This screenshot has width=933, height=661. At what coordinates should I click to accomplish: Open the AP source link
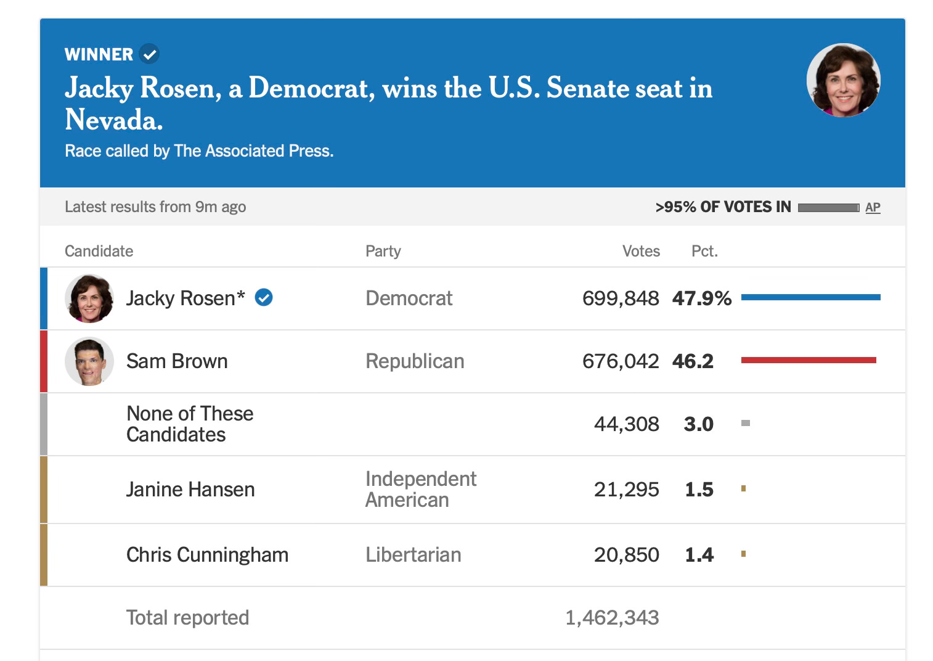pos(873,207)
